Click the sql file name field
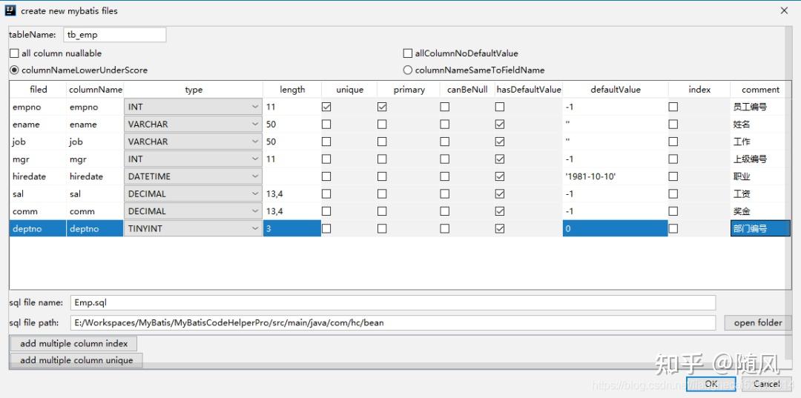Viewport: 801px width, 398px height. 393,302
